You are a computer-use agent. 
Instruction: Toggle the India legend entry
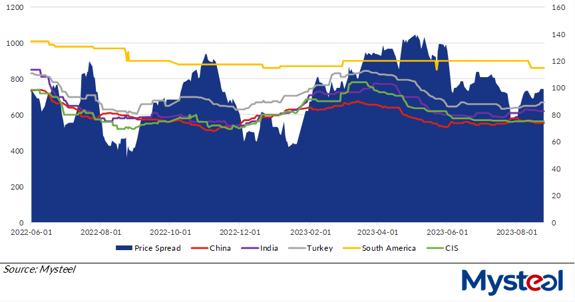[270, 248]
